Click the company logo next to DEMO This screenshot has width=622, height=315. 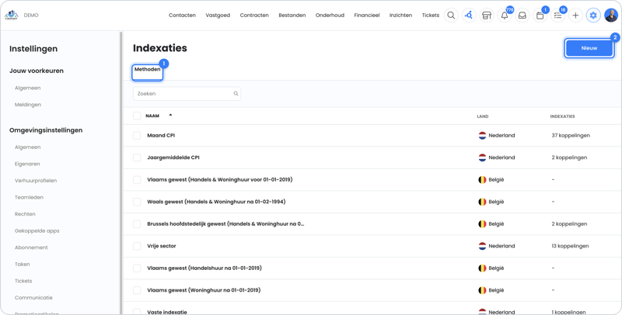11,15
